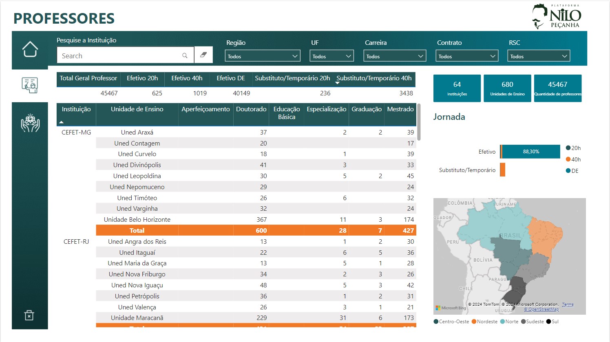Expand the Carreira dropdown
The image size is (610, 342).
click(x=395, y=56)
